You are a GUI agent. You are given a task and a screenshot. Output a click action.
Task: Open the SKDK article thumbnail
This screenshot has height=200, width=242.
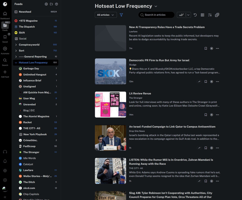[x=111, y=71]
